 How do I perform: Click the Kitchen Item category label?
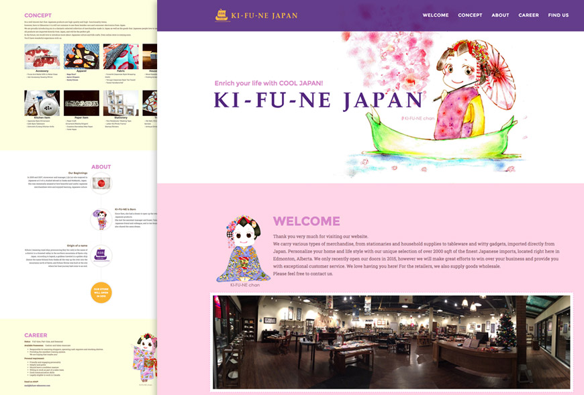point(42,117)
